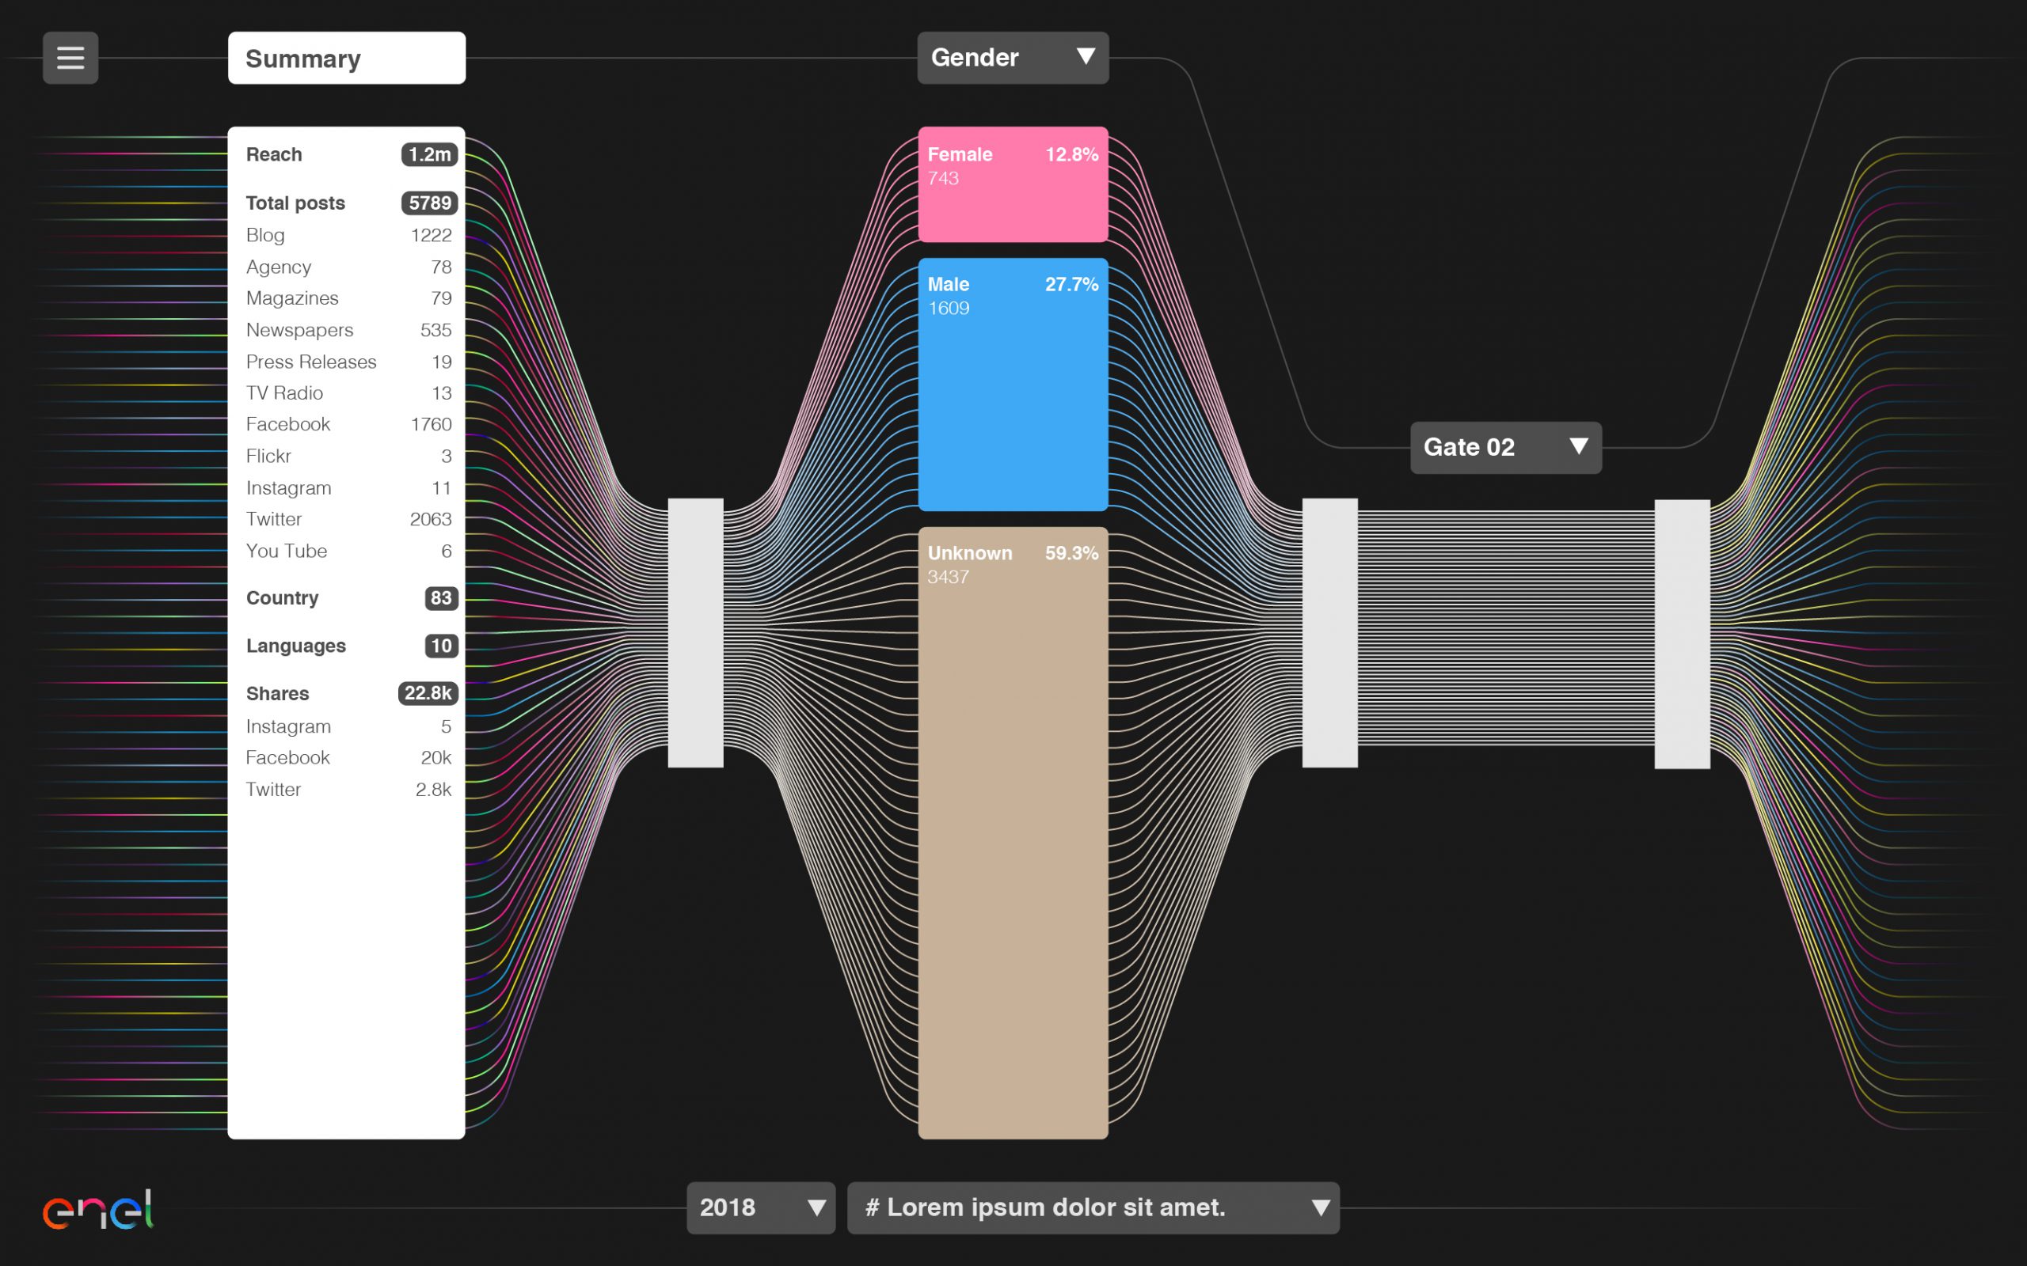Select the tan Unknown gender block
2027x1266 pixels.
(x=1013, y=833)
